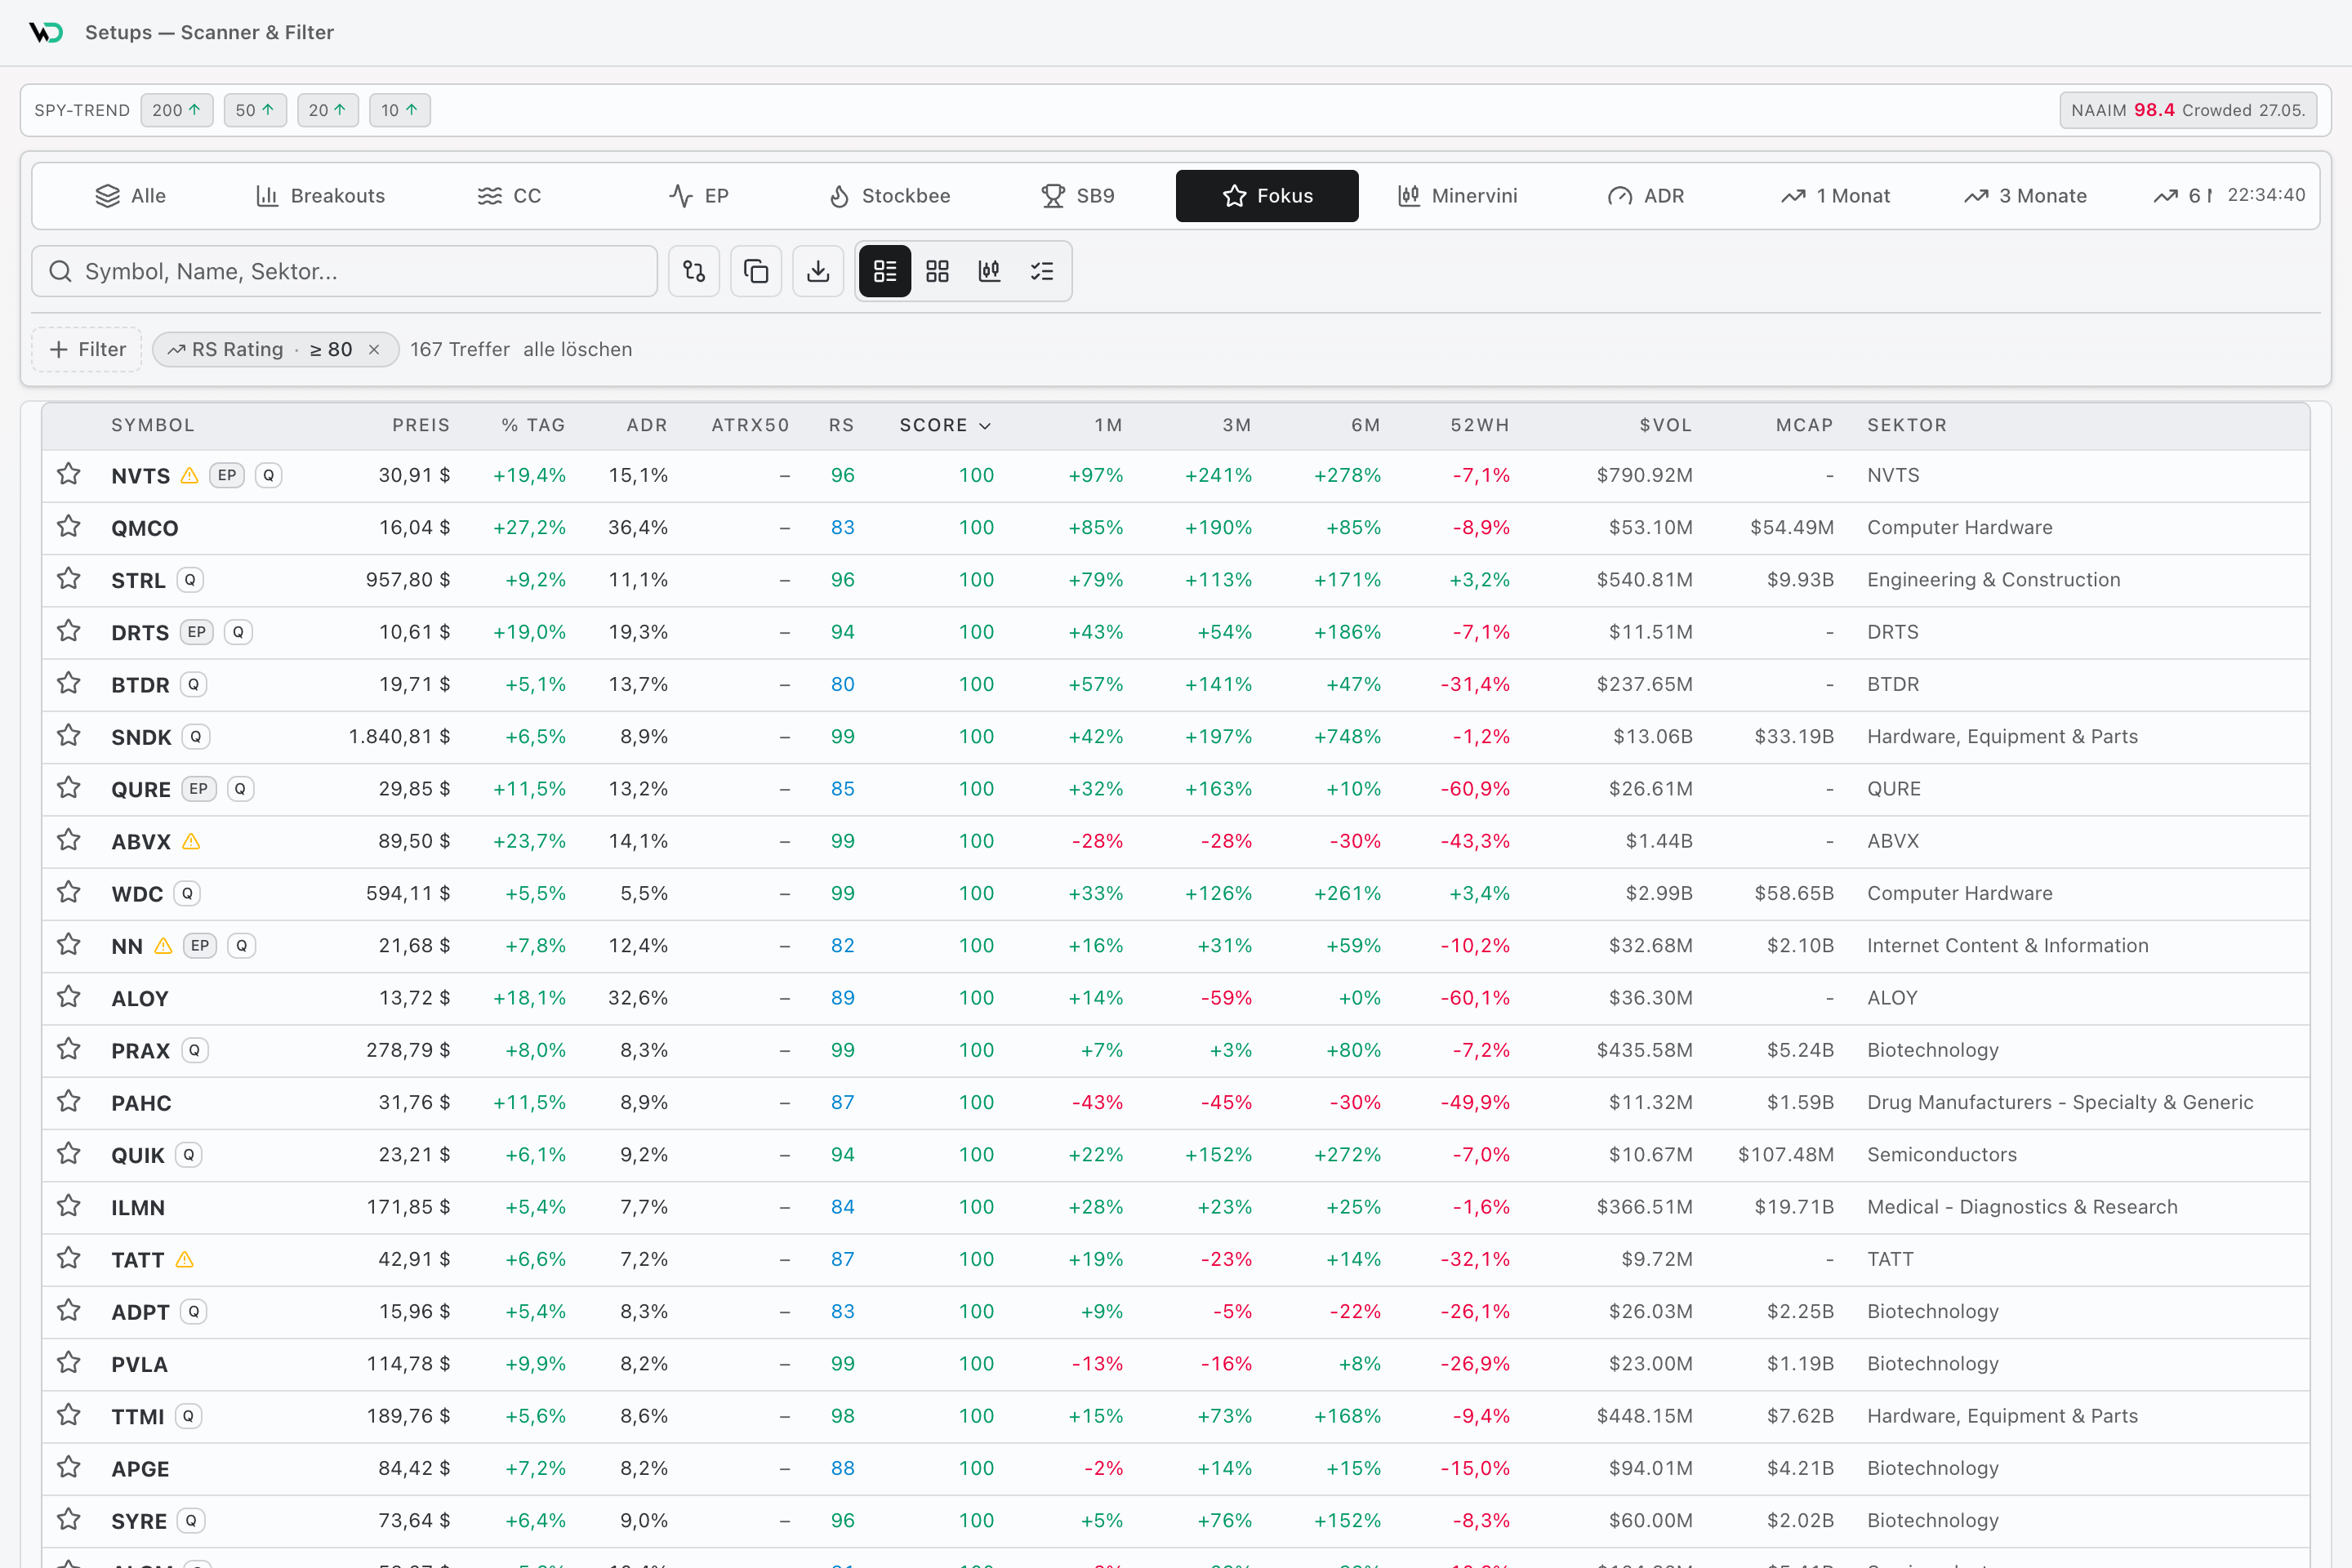Click the Q badge on ADPT row

[x=194, y=1312]
